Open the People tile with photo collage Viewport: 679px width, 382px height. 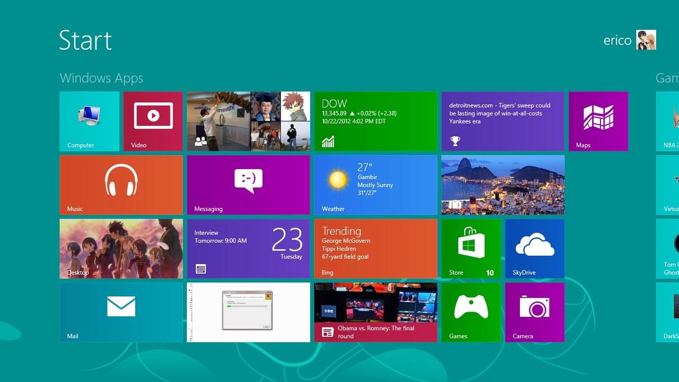(x=248, y=121)
